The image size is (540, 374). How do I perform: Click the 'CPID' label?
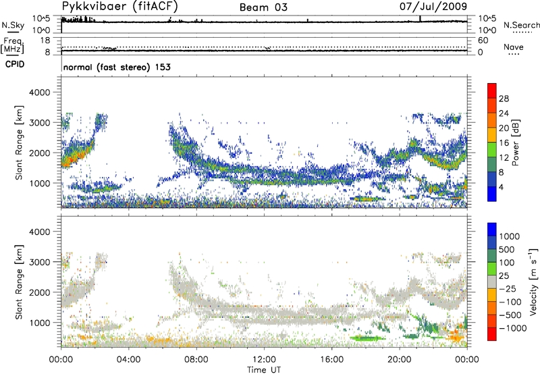15,64
